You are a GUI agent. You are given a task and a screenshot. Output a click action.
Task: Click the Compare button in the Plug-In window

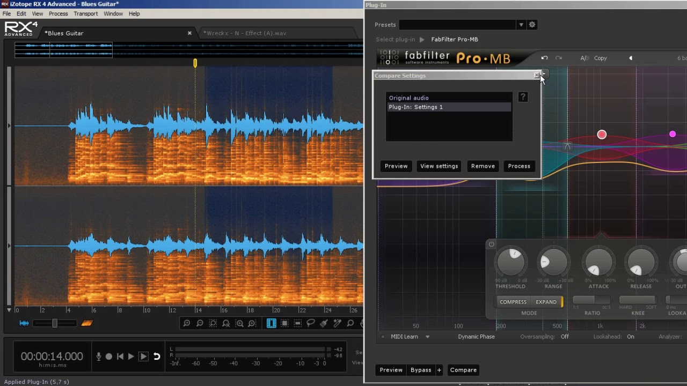(463, 370)
